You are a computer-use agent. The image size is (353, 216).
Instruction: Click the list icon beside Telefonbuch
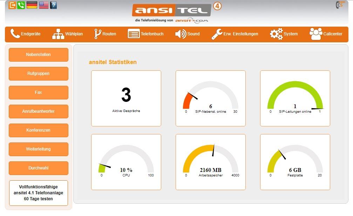(134, 34)
